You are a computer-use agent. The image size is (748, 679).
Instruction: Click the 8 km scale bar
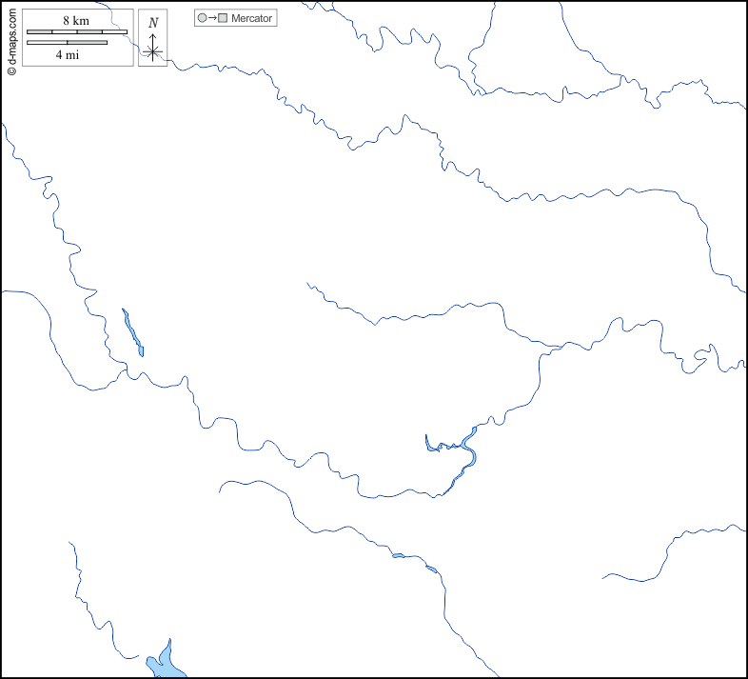point(77,31)
